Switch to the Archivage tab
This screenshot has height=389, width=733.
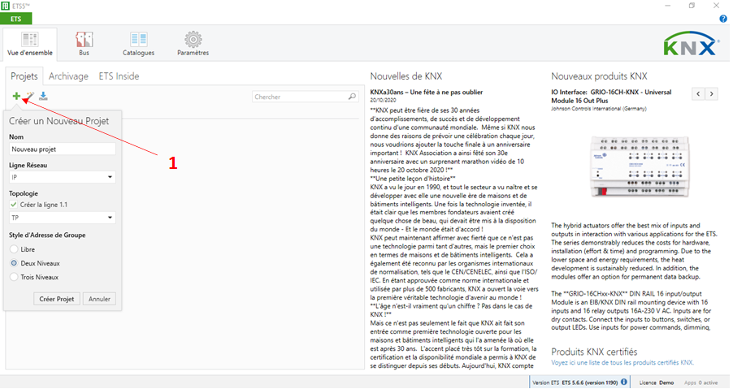68,76
